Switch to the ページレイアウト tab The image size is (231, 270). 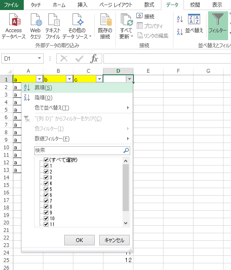point(116,5)
